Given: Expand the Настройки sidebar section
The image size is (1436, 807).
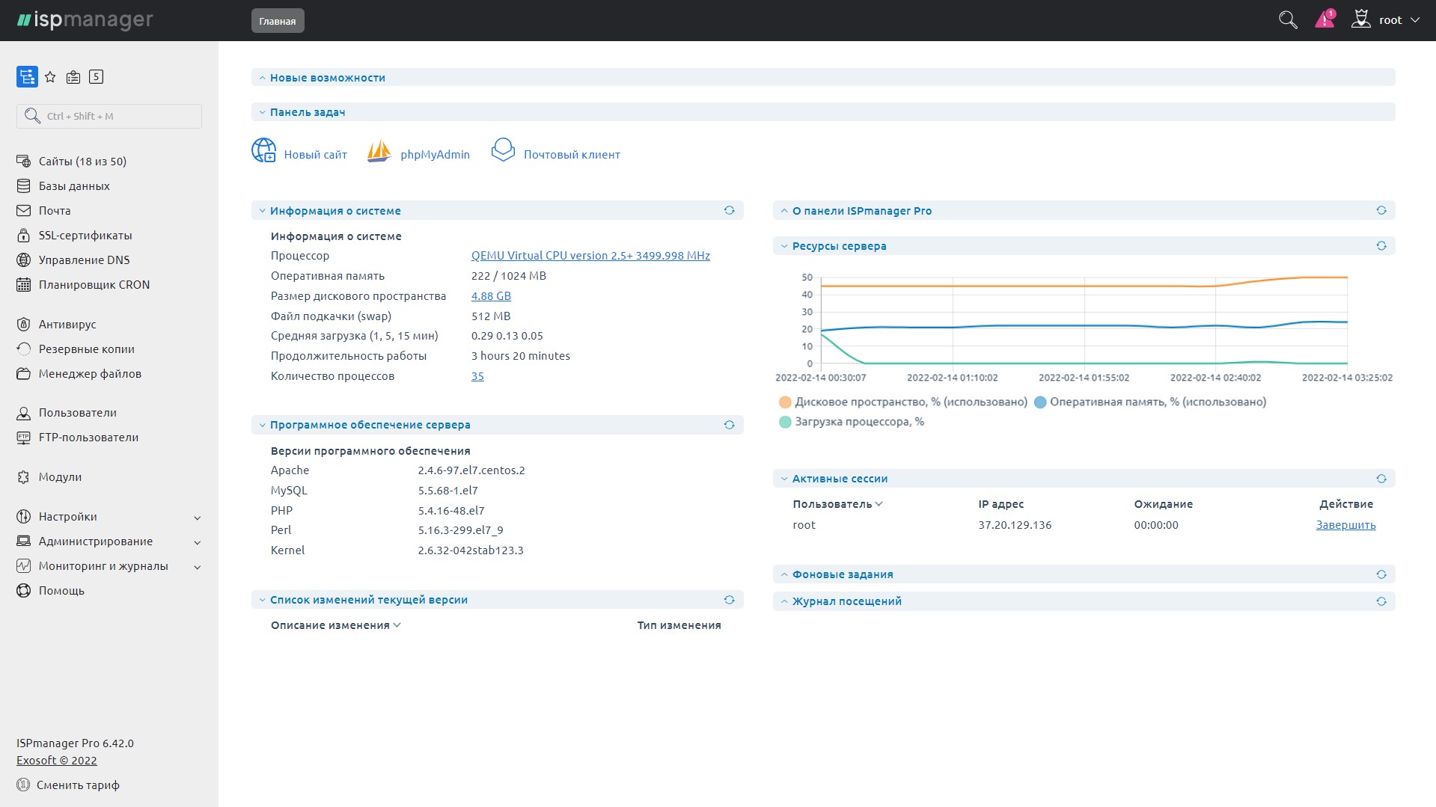Looking at the screenshot, I should point(109,517).
